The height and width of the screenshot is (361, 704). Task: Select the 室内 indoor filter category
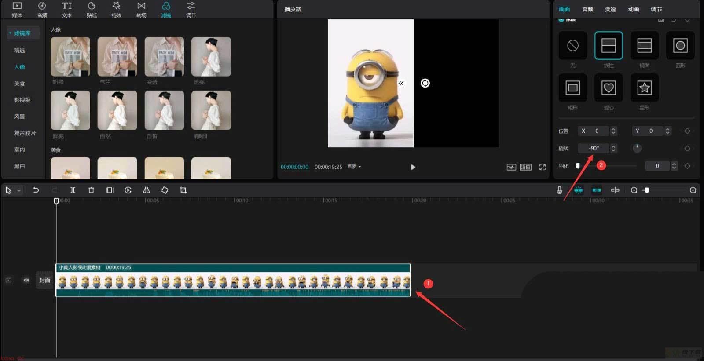click(19, 150)
